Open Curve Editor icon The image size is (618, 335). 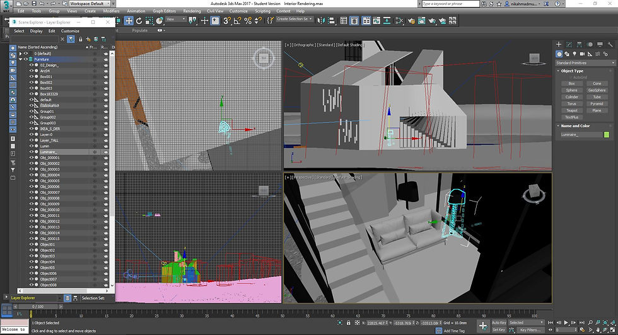point(377,21)
